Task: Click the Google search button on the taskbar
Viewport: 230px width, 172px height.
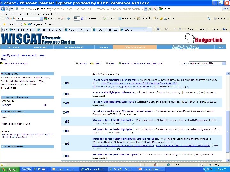Action: 27,169
